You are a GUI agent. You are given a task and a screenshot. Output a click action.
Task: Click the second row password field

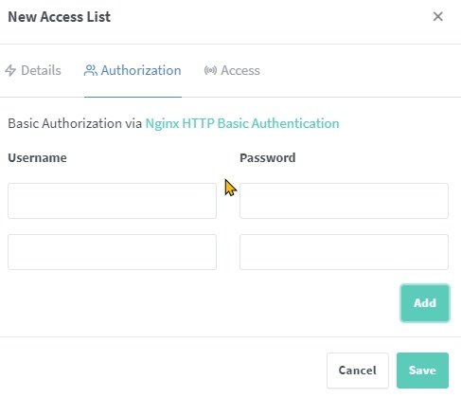tap(344, 252)
